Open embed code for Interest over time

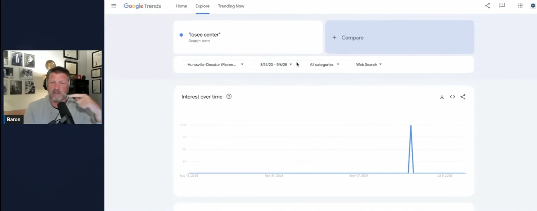[452, 97]
